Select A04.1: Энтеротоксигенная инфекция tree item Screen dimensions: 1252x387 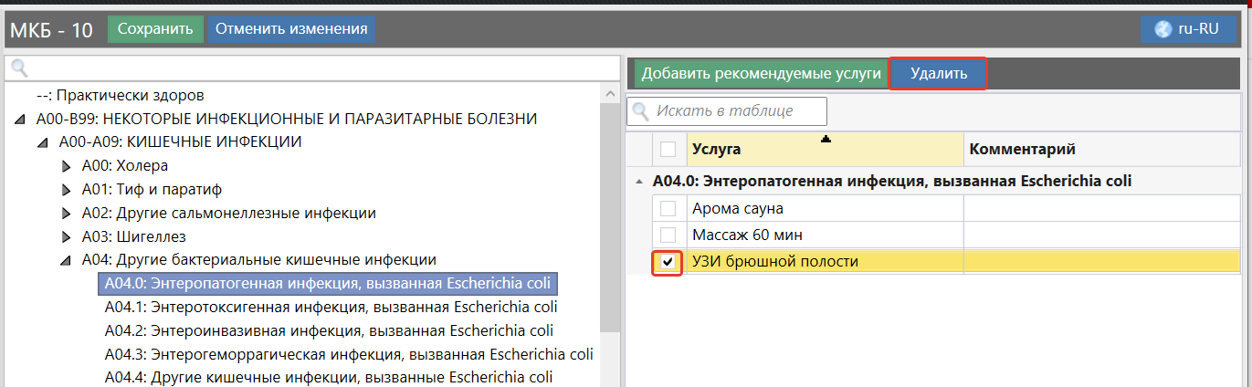331,307
